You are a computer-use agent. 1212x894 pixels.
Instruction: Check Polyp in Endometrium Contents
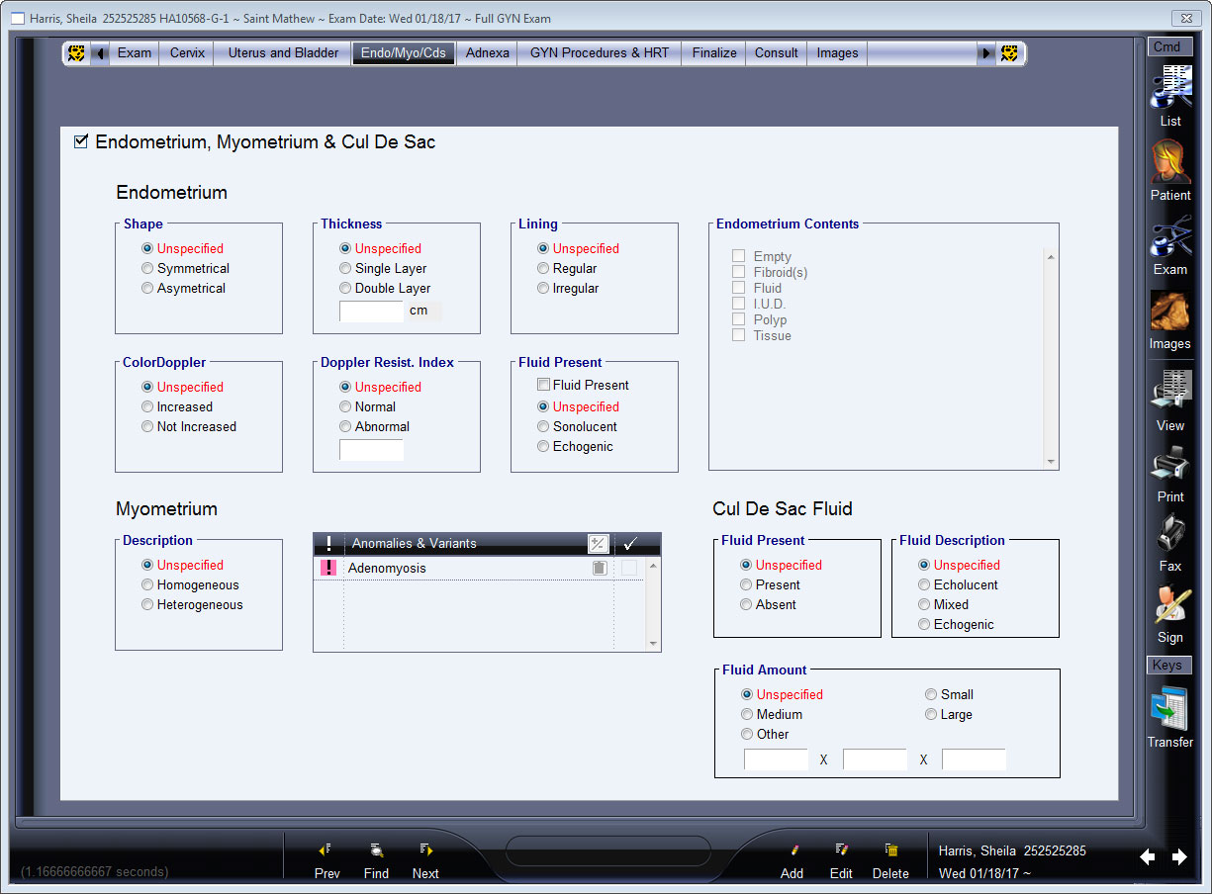pyautogui.click(x=738, y=319)
